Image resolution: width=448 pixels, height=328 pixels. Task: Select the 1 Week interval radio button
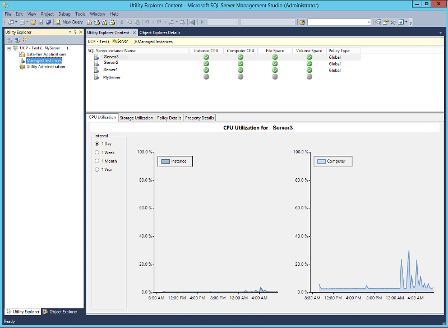click(x=97, y=153)
